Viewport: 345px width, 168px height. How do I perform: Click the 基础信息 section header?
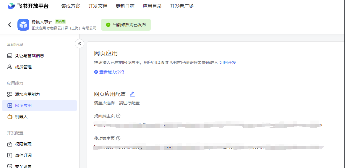click(15, 45)
